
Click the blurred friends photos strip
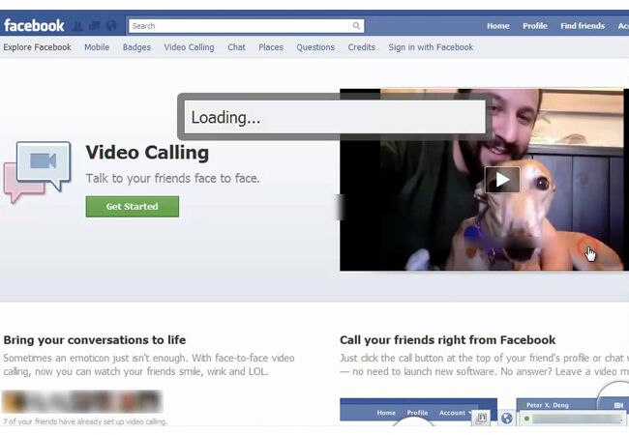tap(82, 401)
